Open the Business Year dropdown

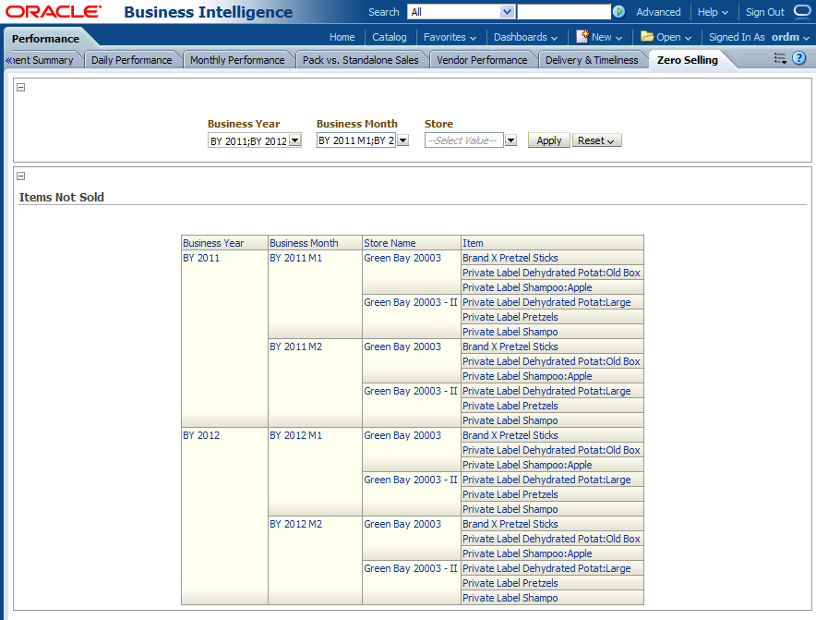point(295,140)
